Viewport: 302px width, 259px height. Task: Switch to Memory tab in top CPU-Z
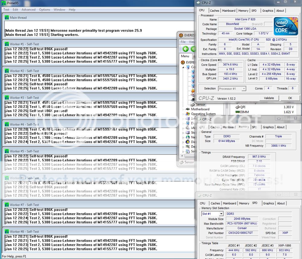click(243, 11)
